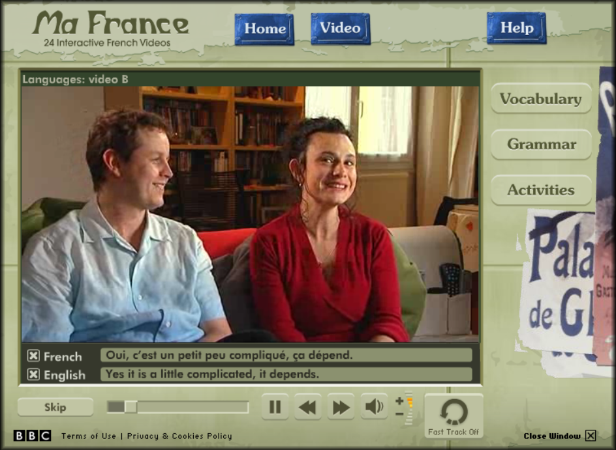Open Privacy & Cookies Policy
The image size is (616, 450).
[x=177, y=436]
